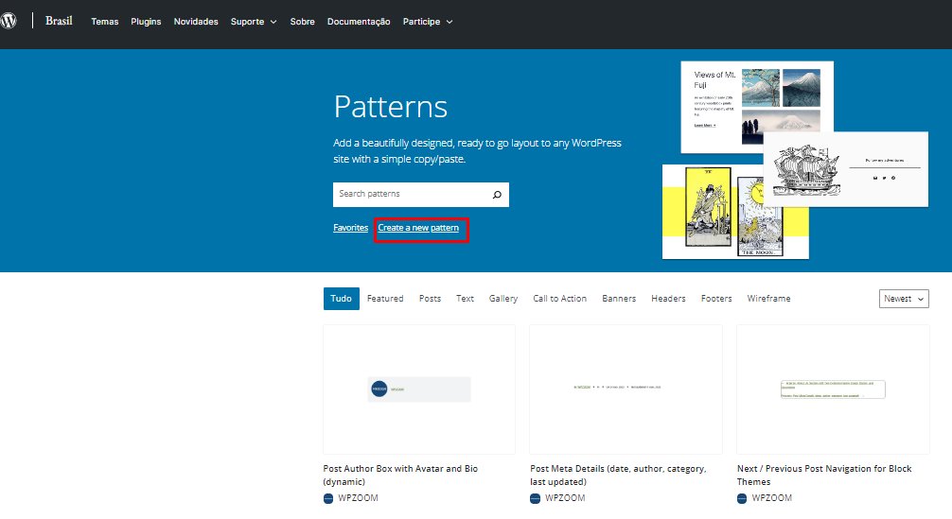This screenshot has height=519, width=952.
Task: Click the WordPress logo icon
Action: 8,21
